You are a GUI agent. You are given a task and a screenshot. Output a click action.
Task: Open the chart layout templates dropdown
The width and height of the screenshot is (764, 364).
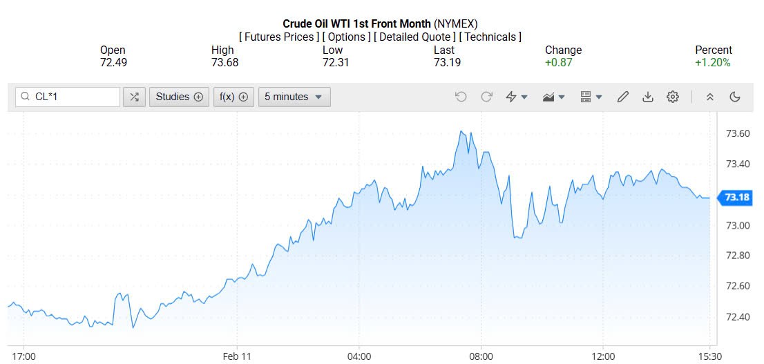pyautogui.click(x=591, y=97)
